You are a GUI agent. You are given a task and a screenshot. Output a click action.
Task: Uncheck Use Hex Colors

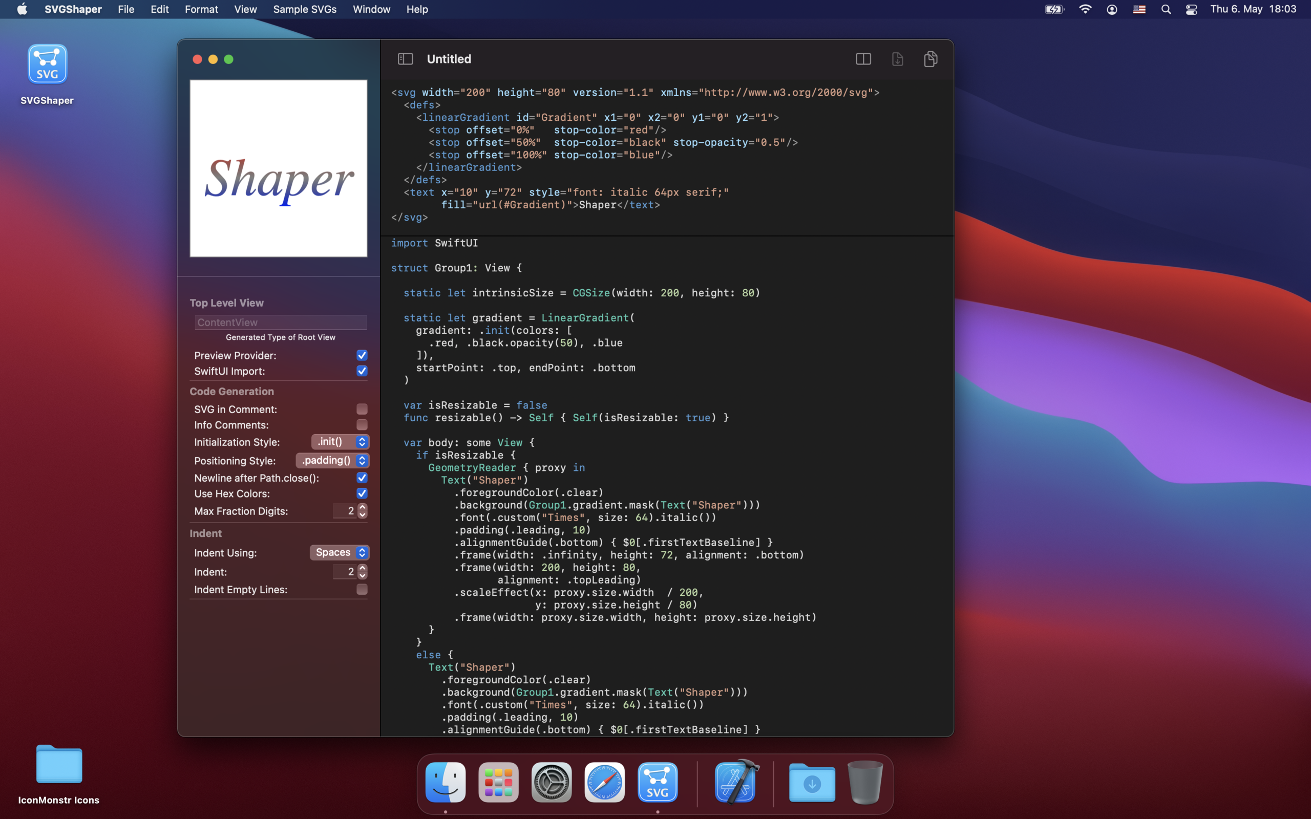point(362,493)
